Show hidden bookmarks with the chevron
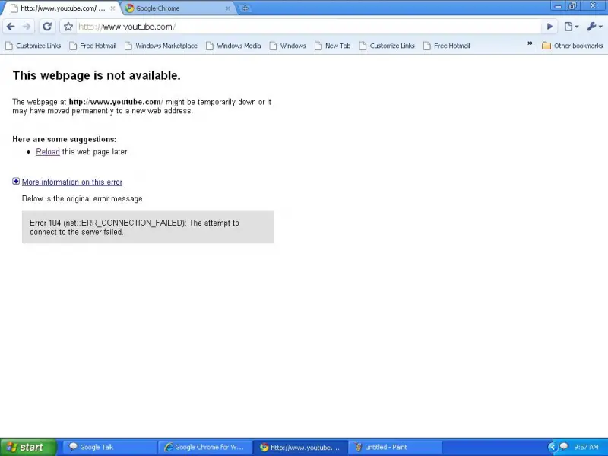The height and width of the screenshot is (456, 608). 530,43
